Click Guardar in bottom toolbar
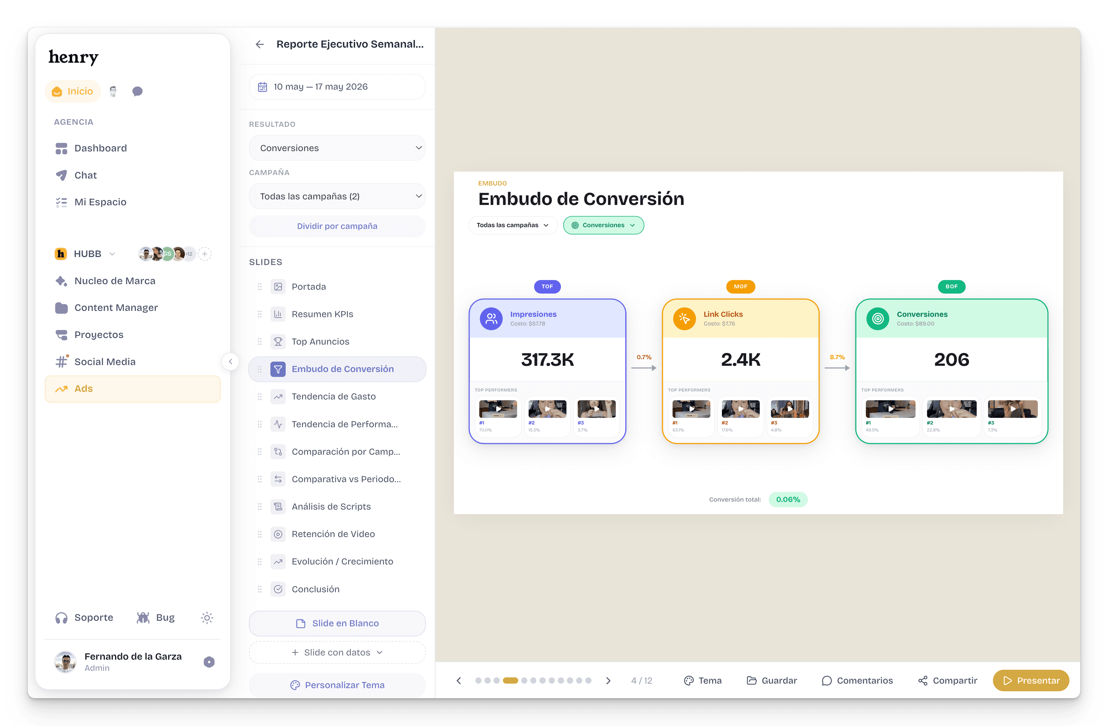Viewport: 1108px width, 726px height. pyautogui.click(x=772, y=680)
